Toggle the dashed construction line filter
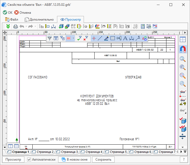The width and height of the screenshot is (190, 165). point(100,38)
